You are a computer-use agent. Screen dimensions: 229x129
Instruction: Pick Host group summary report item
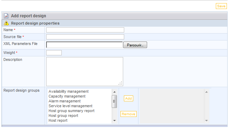click(x=71, y=111)
